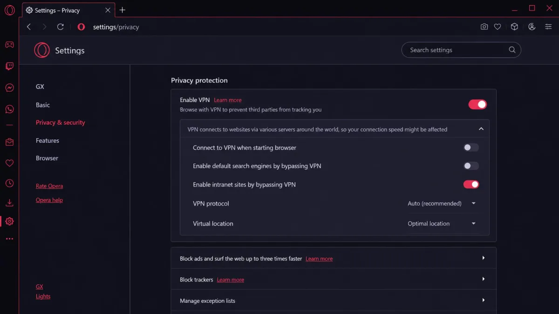Open profile account icon
559x314 pixels.
tap(532, 27)
